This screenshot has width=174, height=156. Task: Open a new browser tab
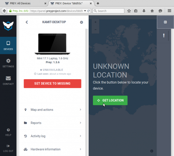[98, 3]
